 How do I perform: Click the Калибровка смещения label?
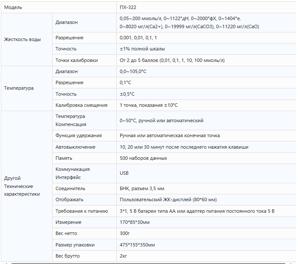81,105
